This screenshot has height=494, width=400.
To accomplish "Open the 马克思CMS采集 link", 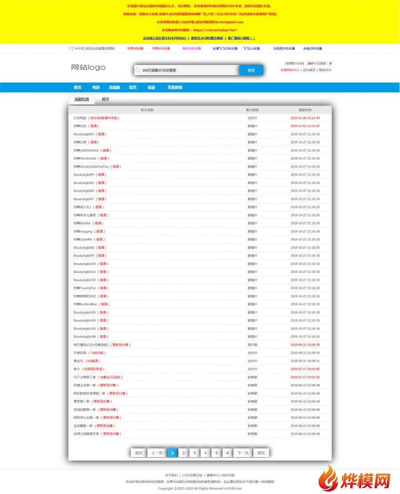I will pyautogui.click(x=284, y=48).
